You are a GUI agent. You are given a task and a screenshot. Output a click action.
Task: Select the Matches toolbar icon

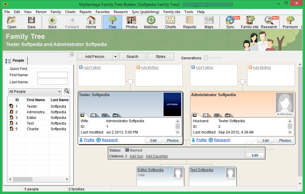(151, 21)
